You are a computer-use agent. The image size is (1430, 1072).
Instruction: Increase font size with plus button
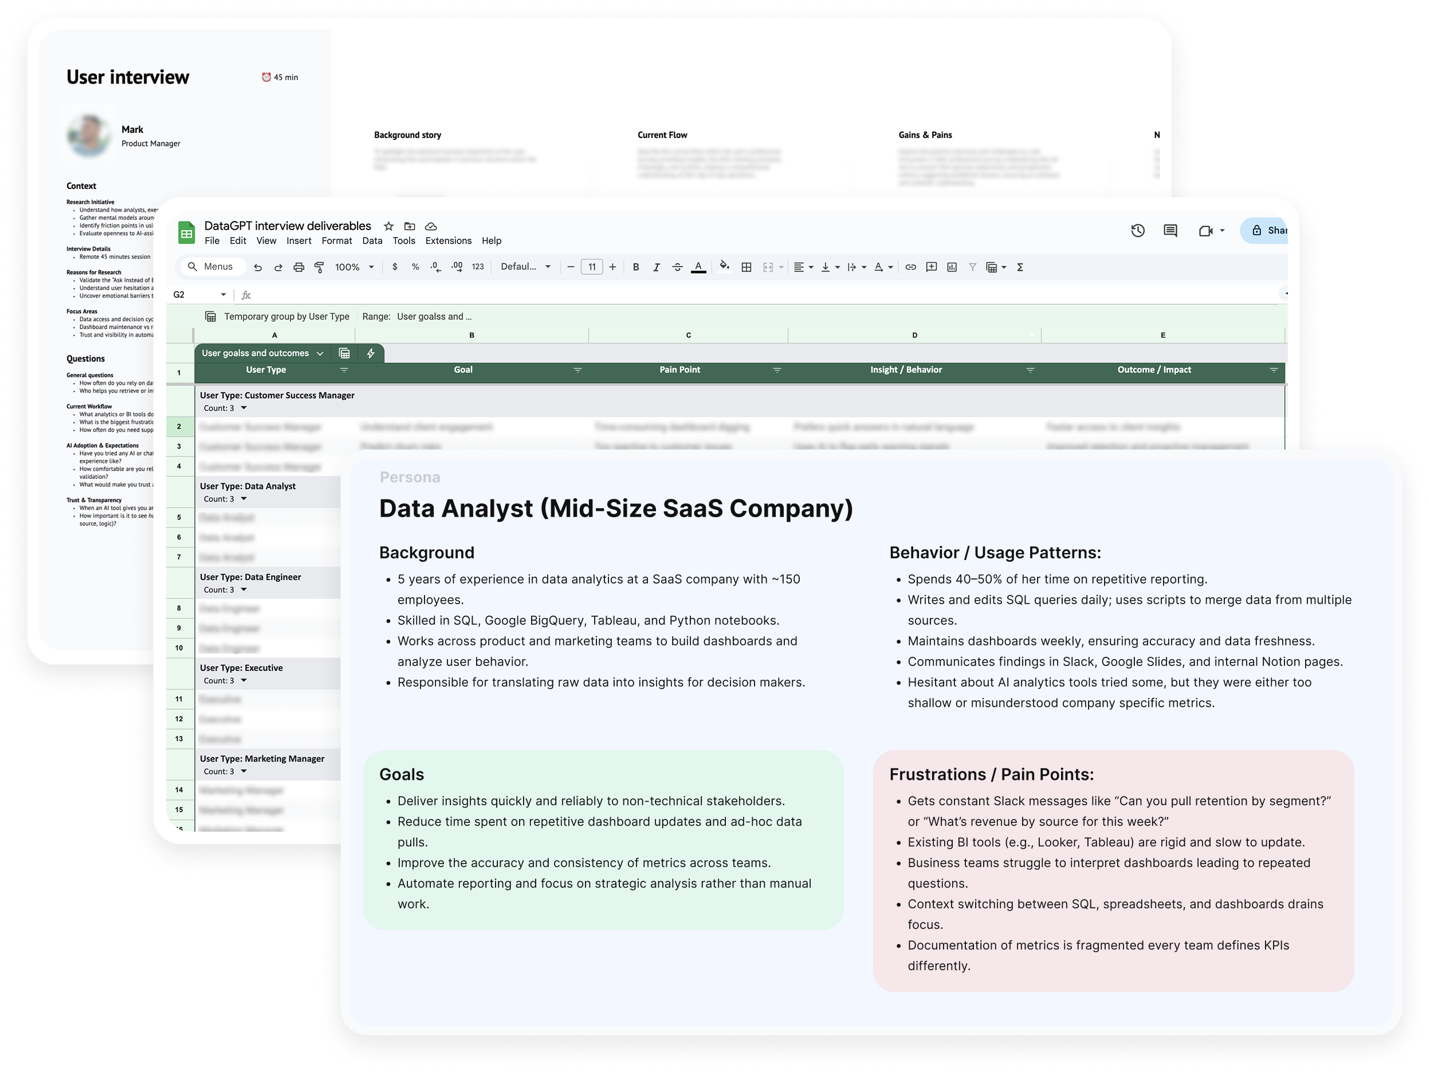pos(612,267)
